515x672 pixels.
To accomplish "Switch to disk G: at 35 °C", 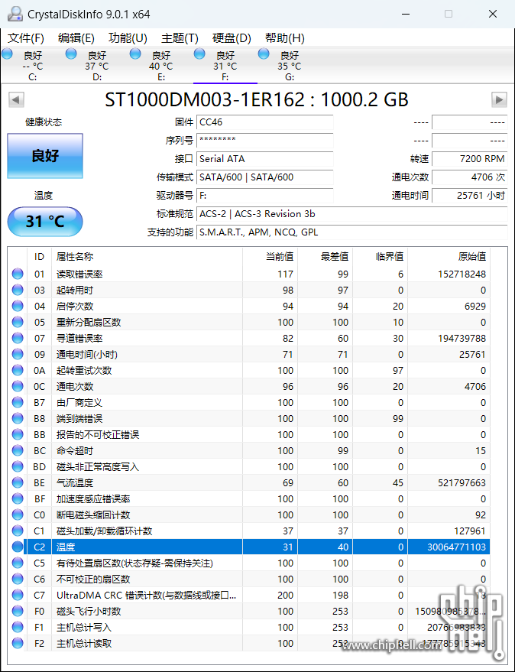I will tap(290, 66).
